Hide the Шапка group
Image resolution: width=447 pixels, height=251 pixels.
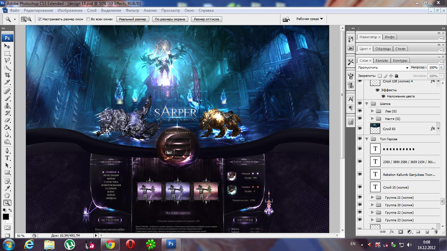[x=360, y=104]
